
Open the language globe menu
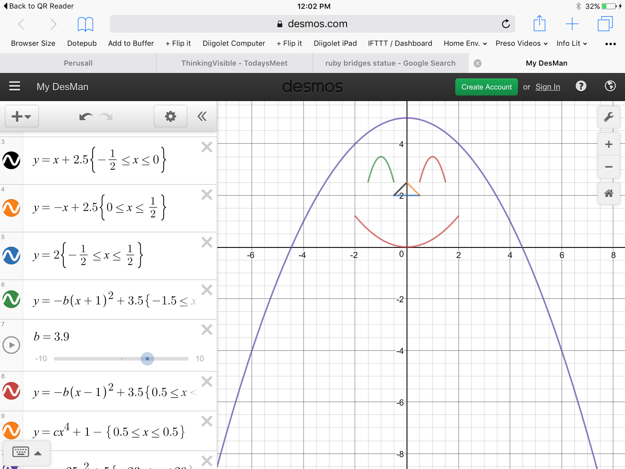click(x=610, y=86)
